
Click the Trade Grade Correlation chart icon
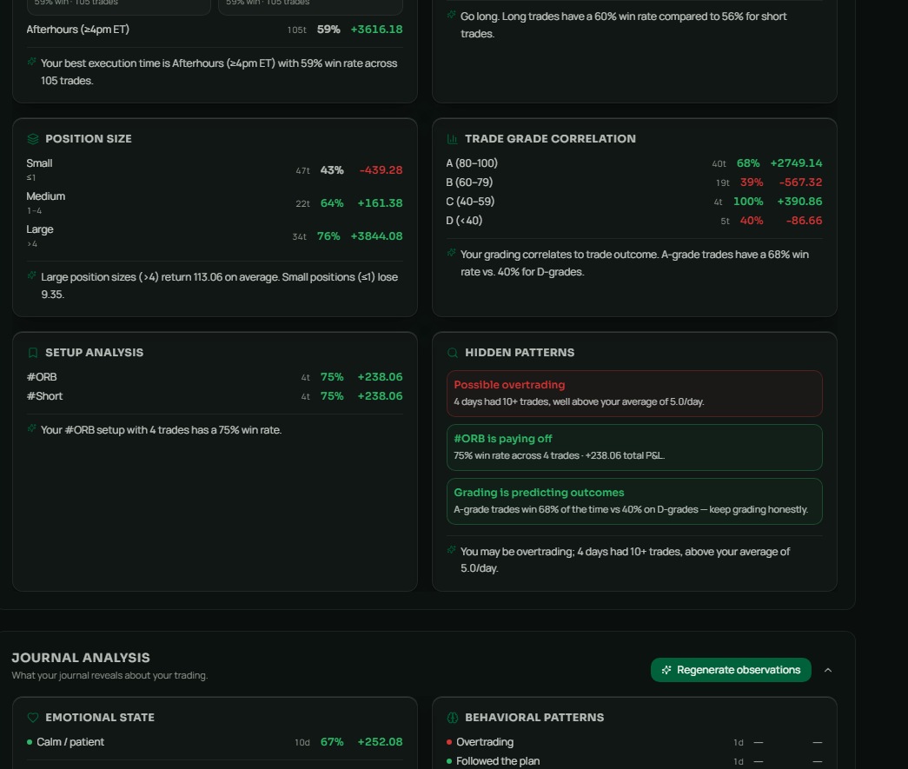(453, 139)
